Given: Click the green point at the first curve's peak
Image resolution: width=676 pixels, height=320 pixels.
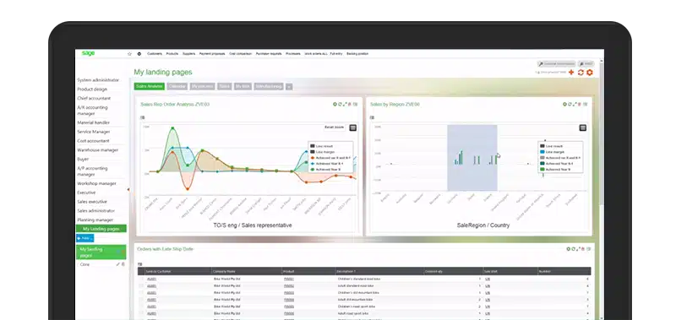Looking at the screenshot, I should click(x=172, y=127).
